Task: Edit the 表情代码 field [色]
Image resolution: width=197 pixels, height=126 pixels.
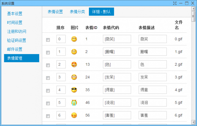Action: (x=117, y=65)
